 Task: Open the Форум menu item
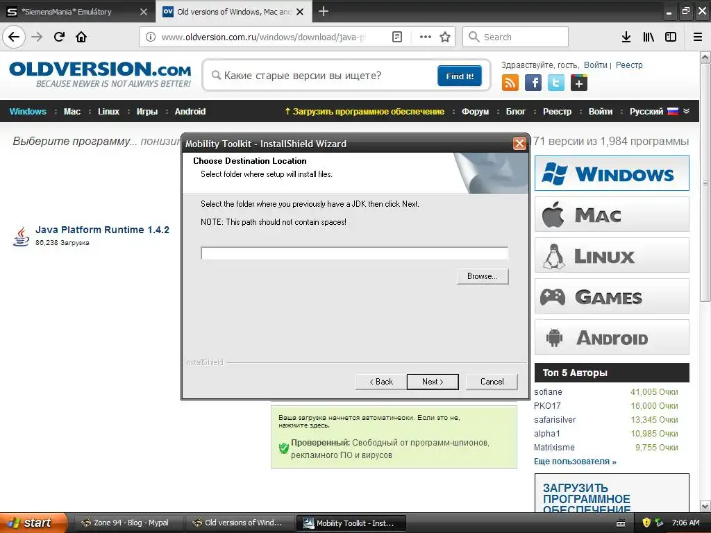coord(475,112)
